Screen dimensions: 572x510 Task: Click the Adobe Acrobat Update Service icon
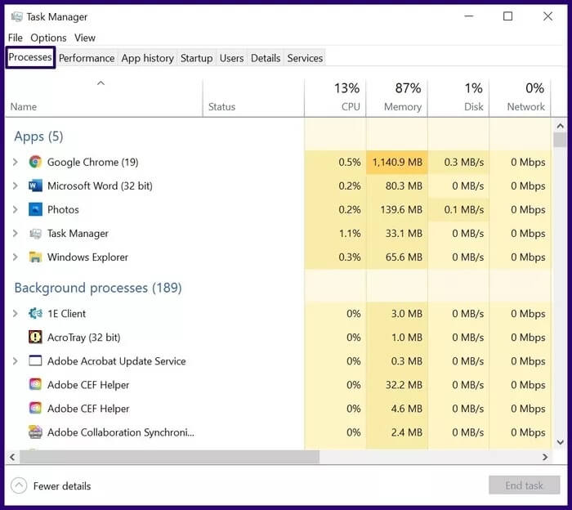click(x=35, y=361)
